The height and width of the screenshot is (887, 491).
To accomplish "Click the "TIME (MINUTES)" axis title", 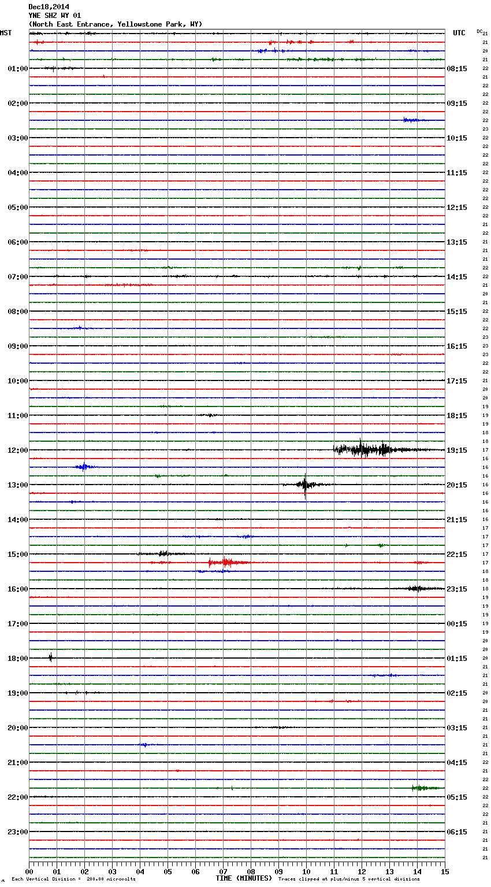I will click(244, 878).
